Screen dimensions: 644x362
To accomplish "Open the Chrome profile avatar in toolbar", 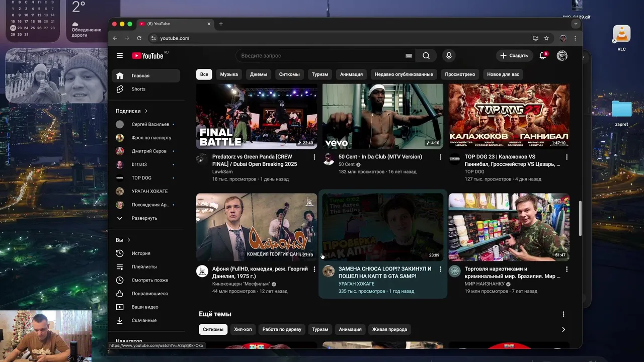I will click(x=563, y=38).
